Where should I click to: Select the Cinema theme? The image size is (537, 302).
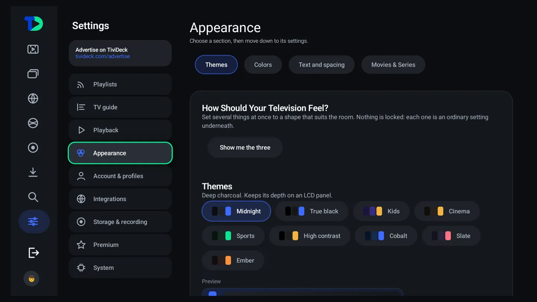(x=447, y=211)
